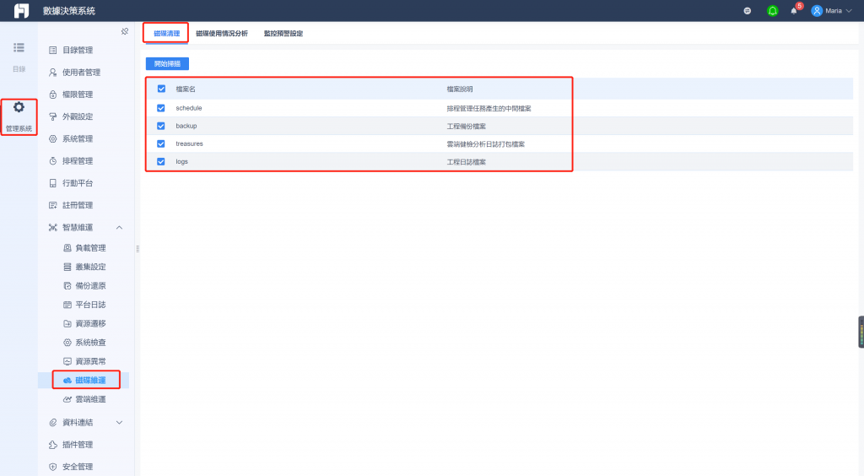
Task: Uncheck the schedule row checkbox
Action: 161,108
